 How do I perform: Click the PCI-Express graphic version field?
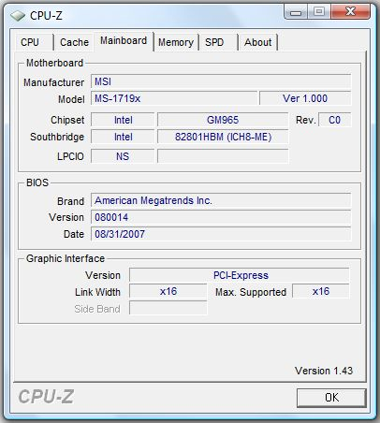[x=240, y=275]
